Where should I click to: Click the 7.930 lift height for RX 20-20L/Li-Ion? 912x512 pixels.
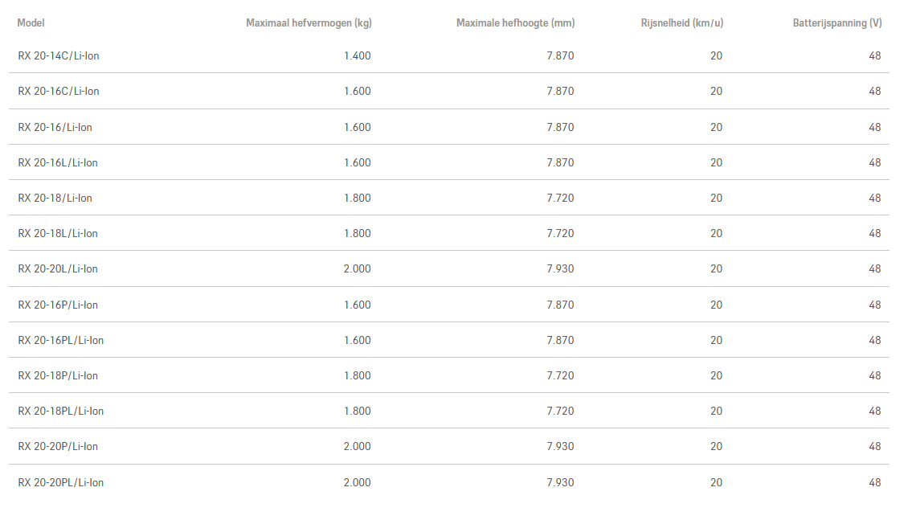coord(560,268)
